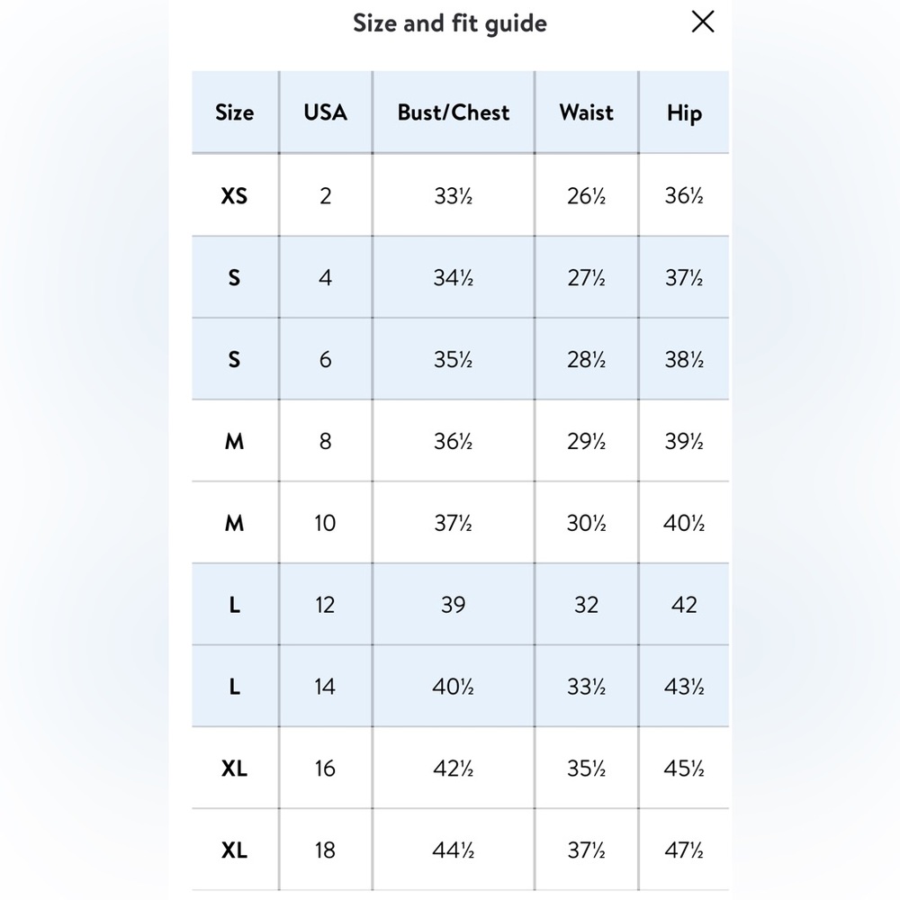The height and width of the screenshot is (900, 900).
Task: Select bust measurement 39 for size 12
Action: click(454, 605)
